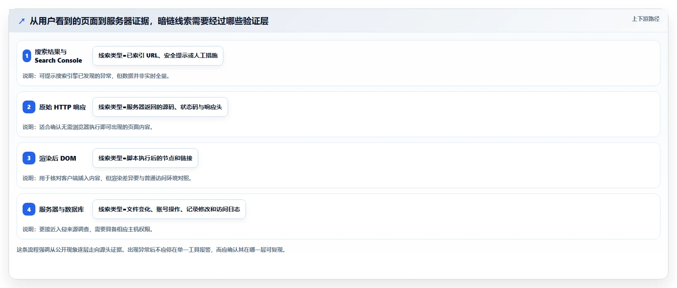Click the 上下游路径 label

pos(645,19)
